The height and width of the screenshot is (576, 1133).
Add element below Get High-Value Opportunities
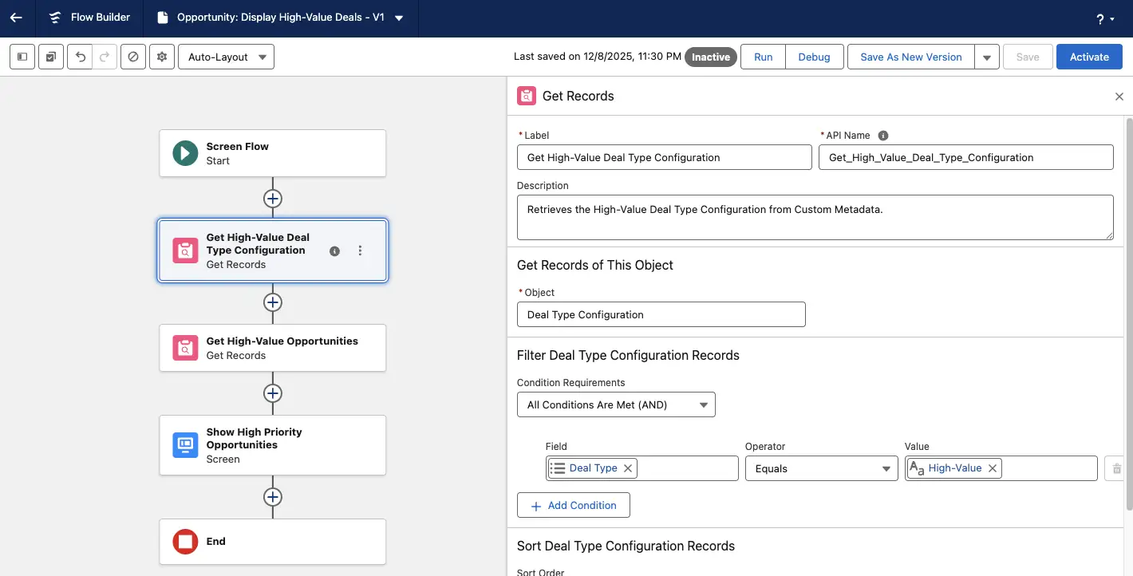click(273, 393)
